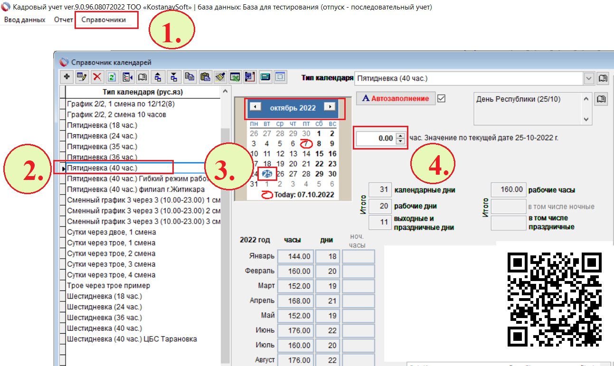Select the Пятидневка (35 час.) row
The image size is (614, 366).
click(143, 147)
